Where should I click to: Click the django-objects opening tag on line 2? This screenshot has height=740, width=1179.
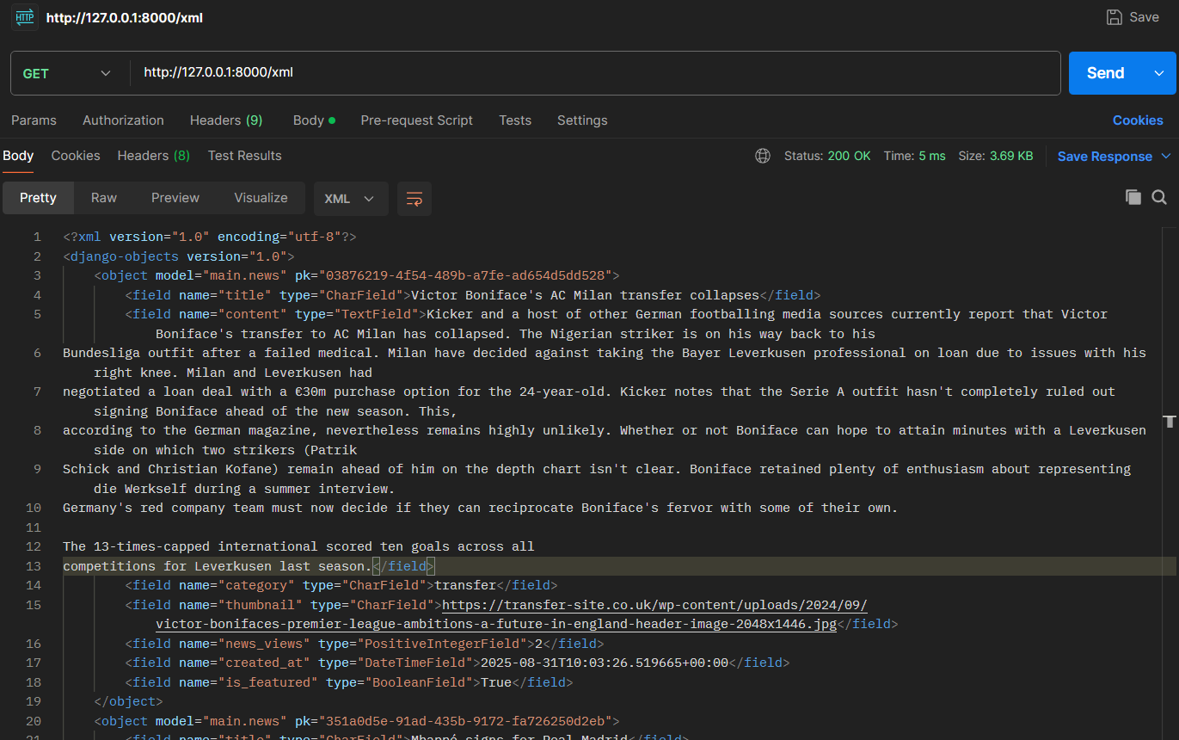tap(179, 256)
